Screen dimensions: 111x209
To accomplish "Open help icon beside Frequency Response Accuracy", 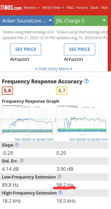I will click(x=86, y=81).
